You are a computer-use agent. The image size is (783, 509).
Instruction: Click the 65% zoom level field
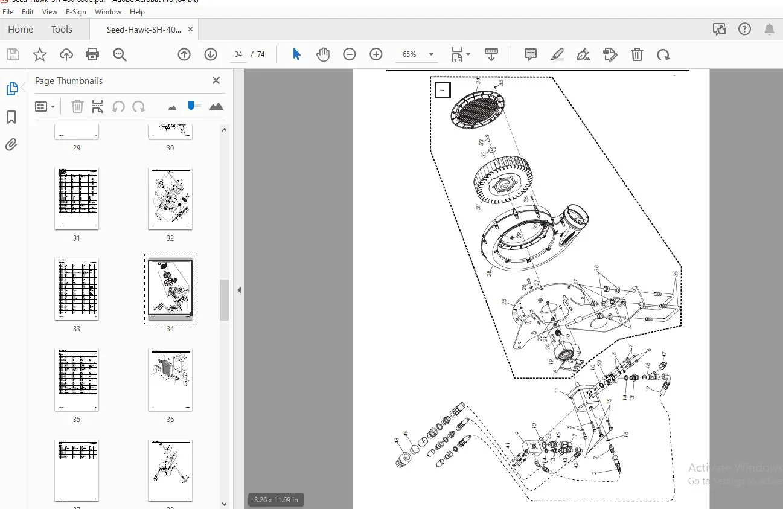tap(409, 54)
